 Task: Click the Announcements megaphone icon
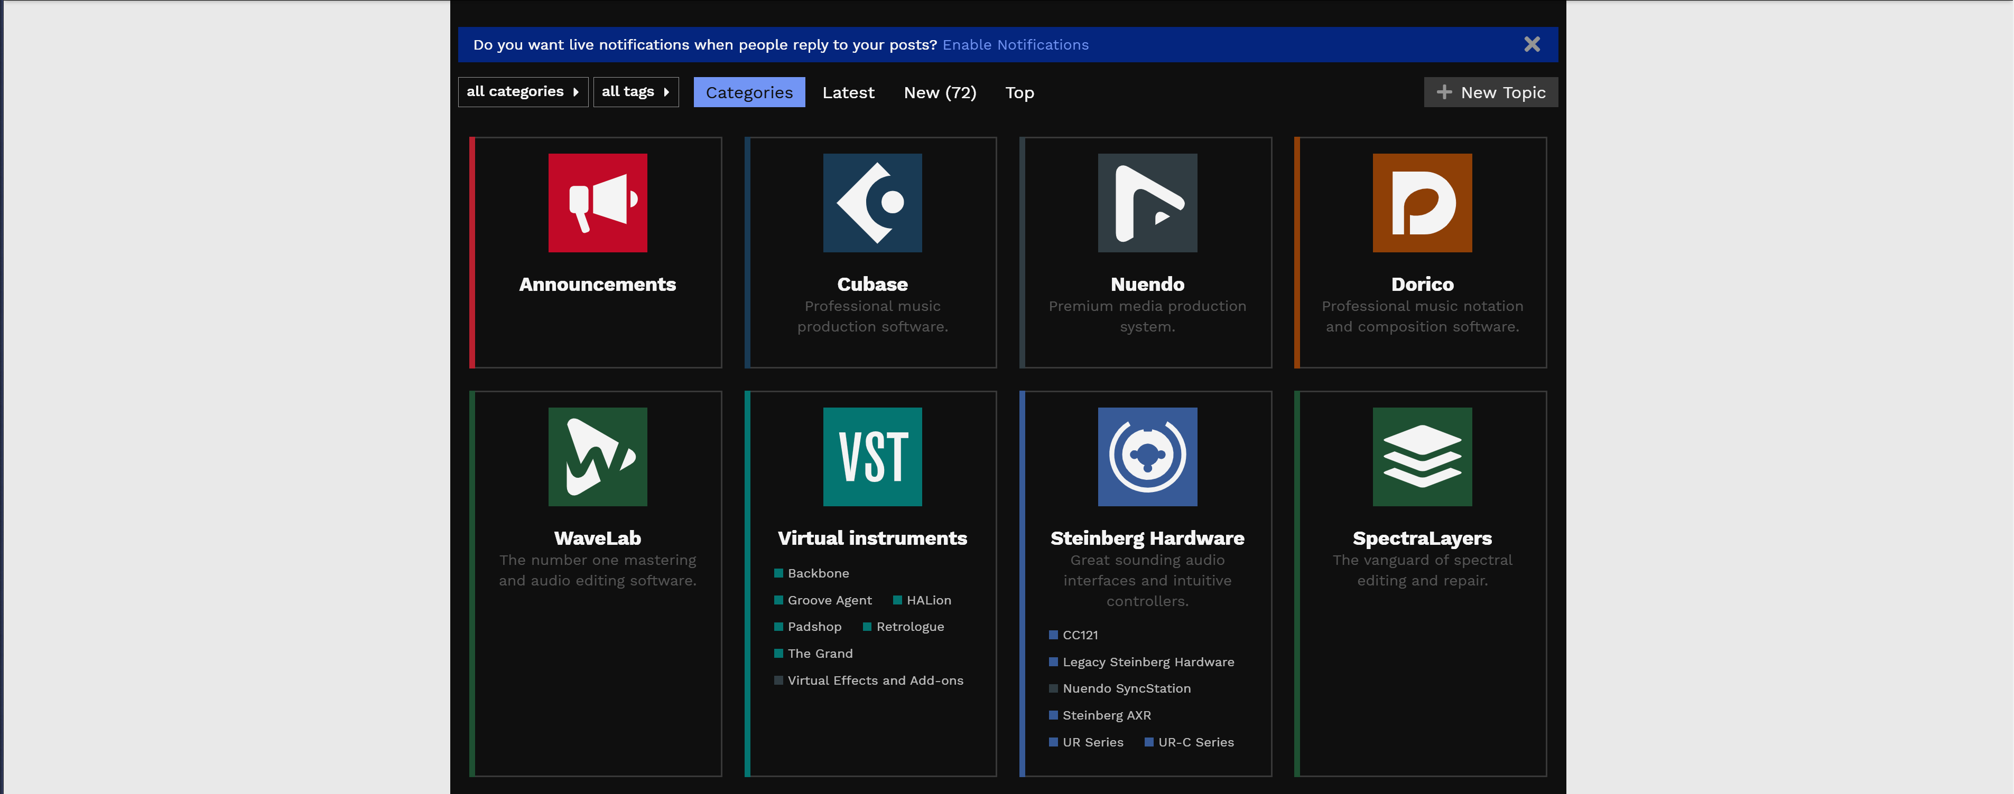[x=597, y=203]
